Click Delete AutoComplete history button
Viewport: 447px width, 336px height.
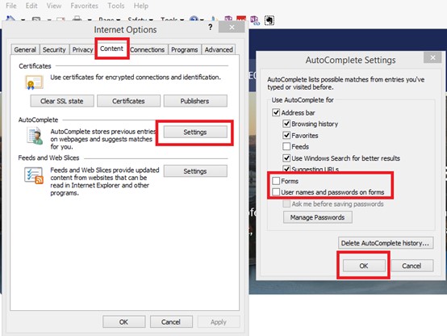386,243
